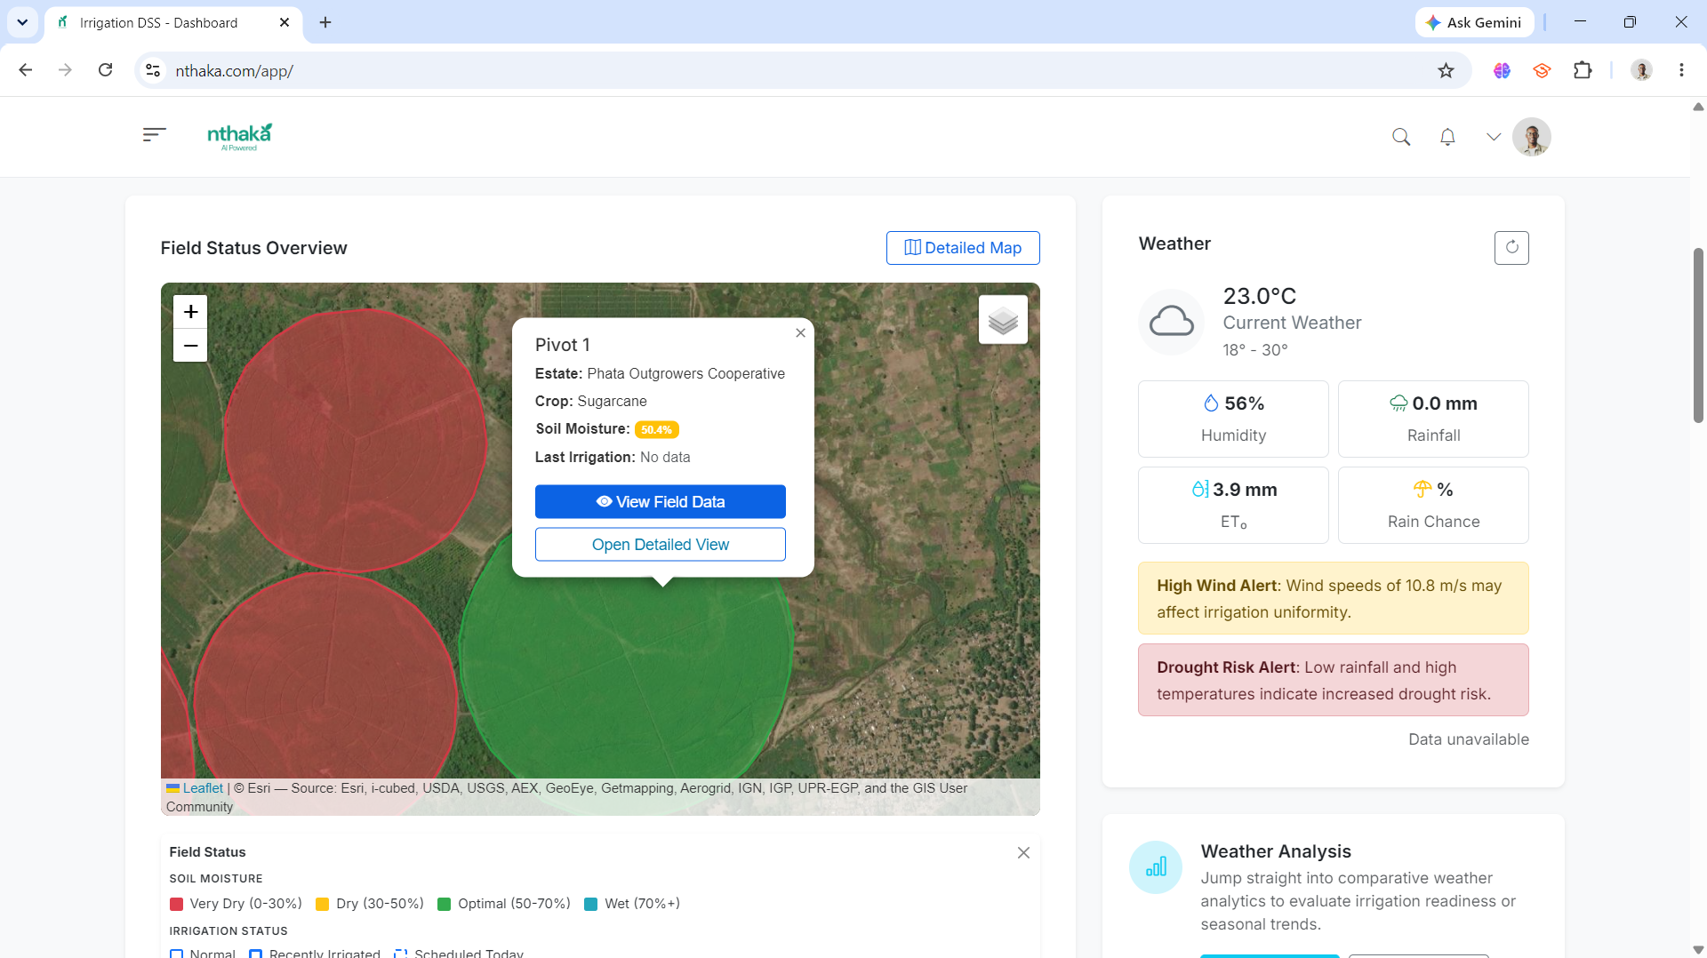This screenshot has width=1707, height=958.
Task: Click the scroll down arrow
Action: tap(1698, 949)
